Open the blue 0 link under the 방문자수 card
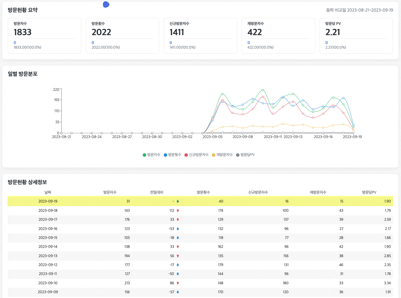 pyautogui.click(x=15, y=43)
